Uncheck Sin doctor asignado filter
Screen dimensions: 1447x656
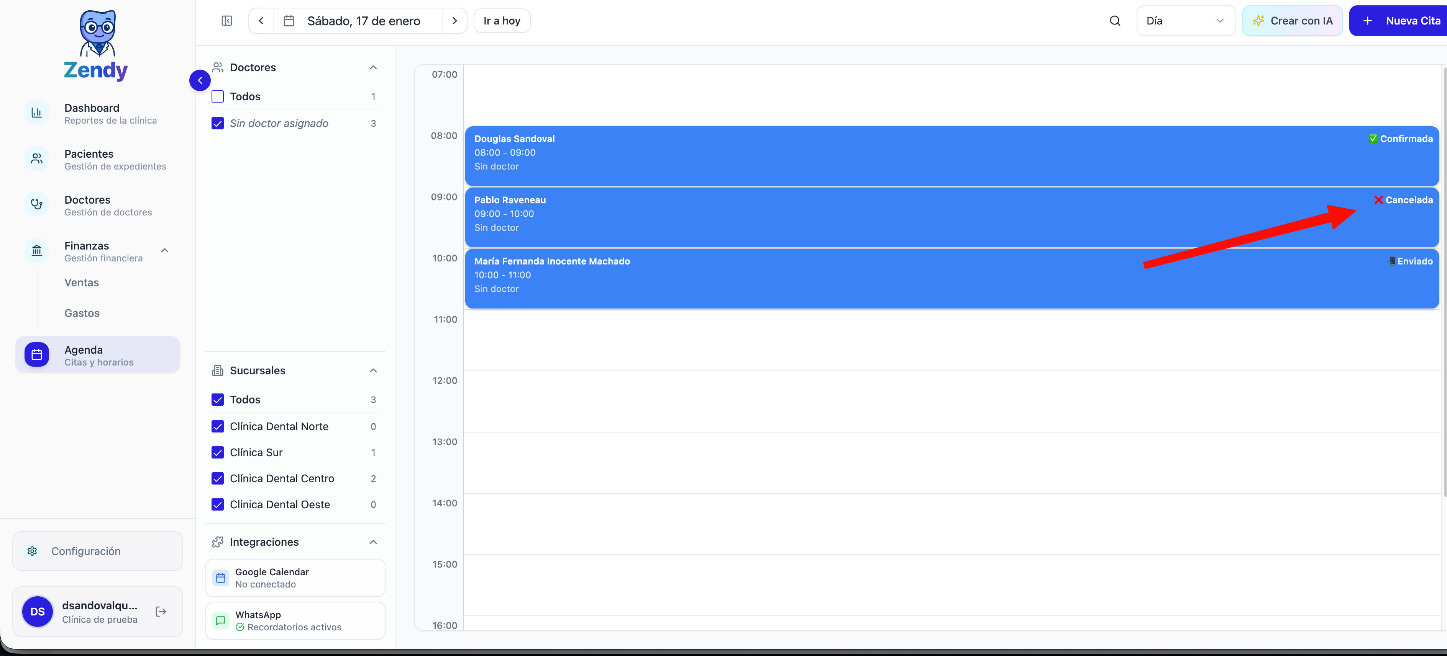point(217,124)
